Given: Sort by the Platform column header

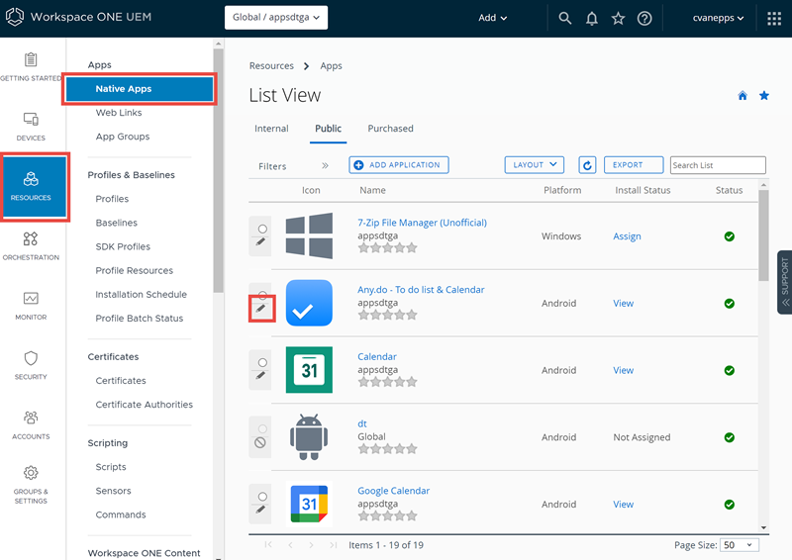Looking at the screenshot, I should tap(562, 190).
